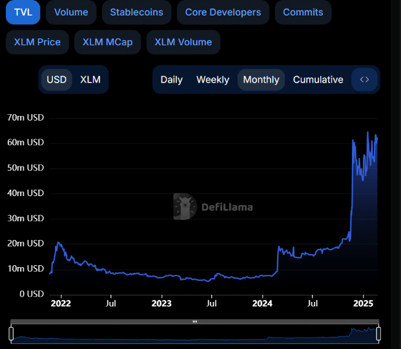Viewport: 401px width, 349px height.
Task: Click the Jul label after 2023
Action: tap(212, 304)
